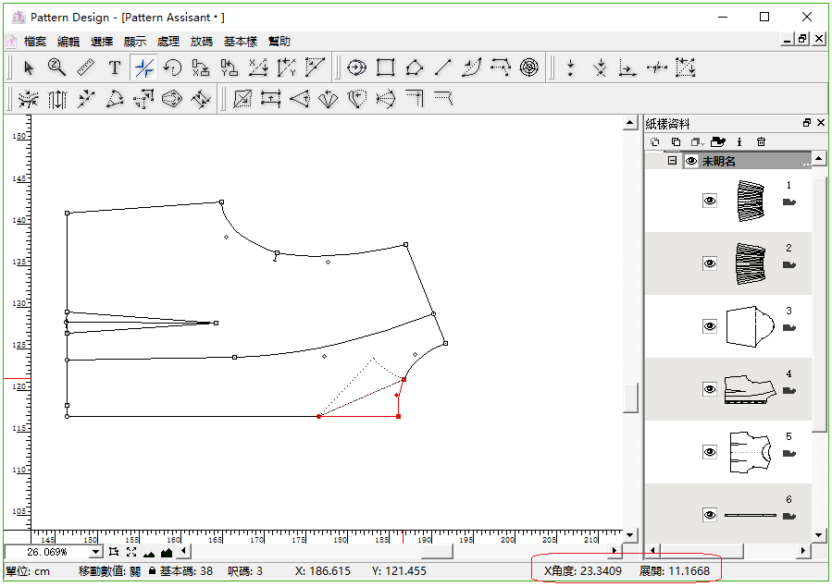Toggle visibility of pattern piece 3
832x587 pixels.
pyautogui.click(x=710, y=326)
